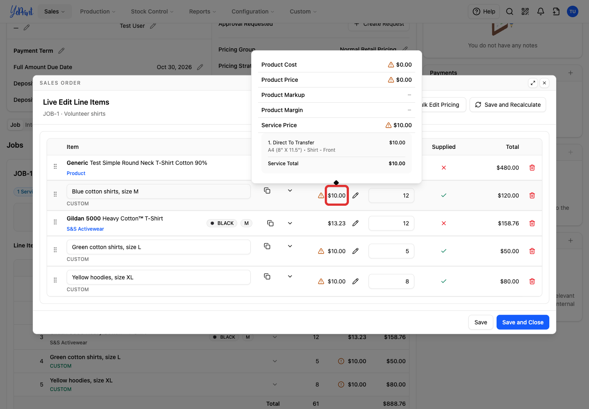Edit price of Gildan 5000 T-Shirt
The image size is (589, 409).
[x=355, y=223]
